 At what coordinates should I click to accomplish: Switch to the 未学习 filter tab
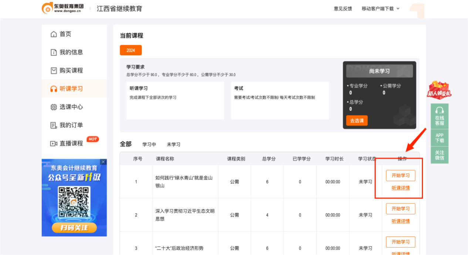click(x=173, y=144)
